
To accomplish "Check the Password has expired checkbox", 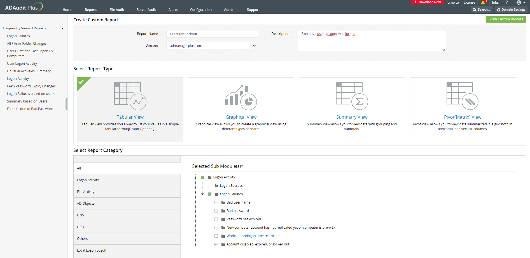I will [x=216, y=219].
